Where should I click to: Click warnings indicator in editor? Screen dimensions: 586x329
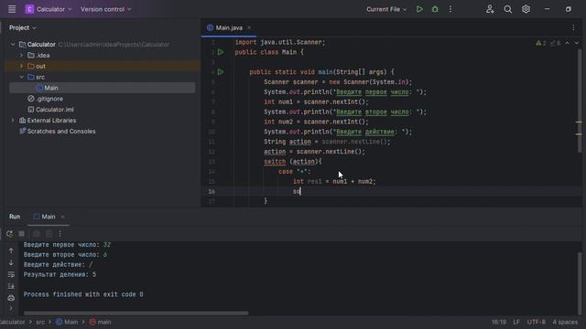point(541,43)
